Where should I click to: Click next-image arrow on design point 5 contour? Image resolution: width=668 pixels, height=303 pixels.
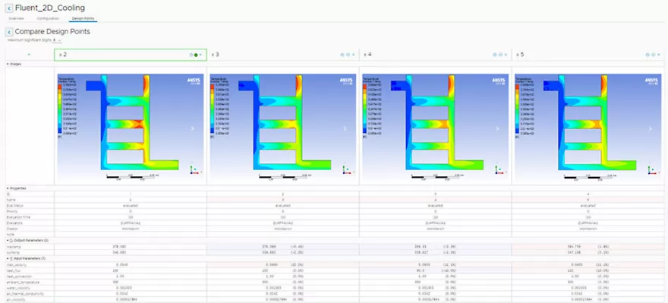(x=650, y=128)
